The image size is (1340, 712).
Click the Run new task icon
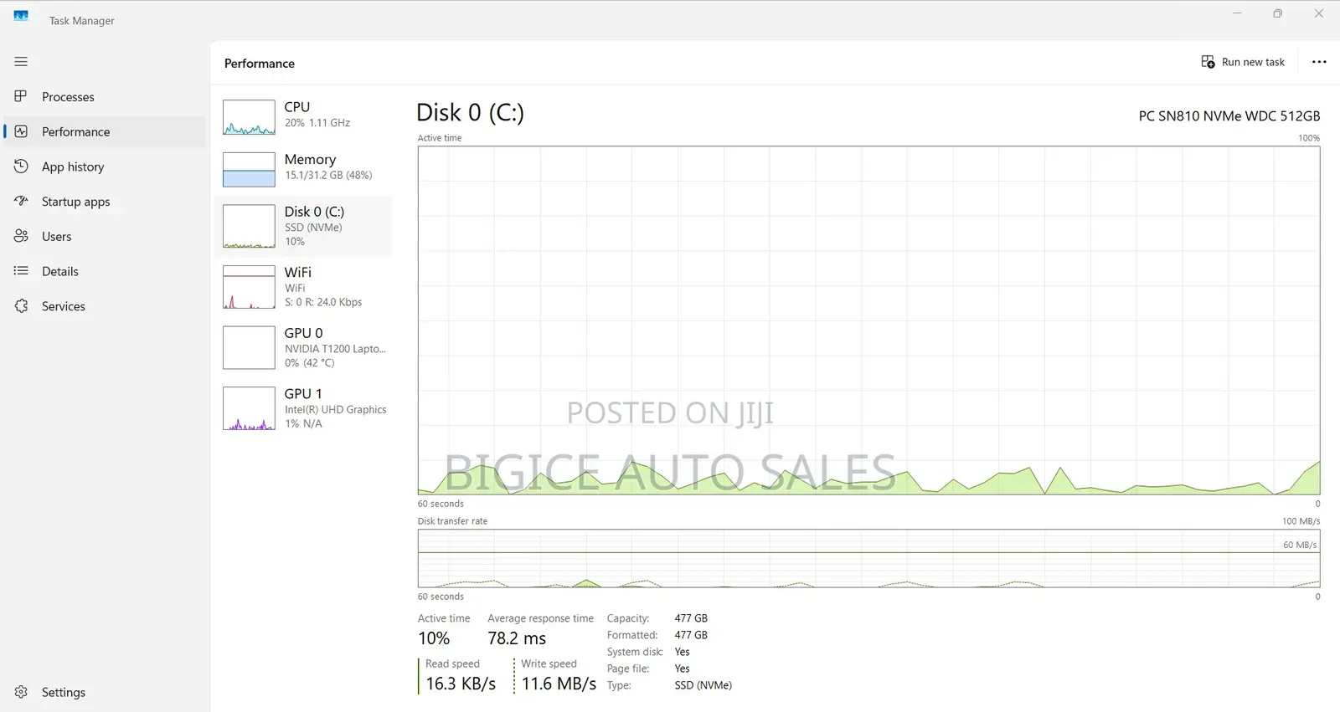[1208, 62]
